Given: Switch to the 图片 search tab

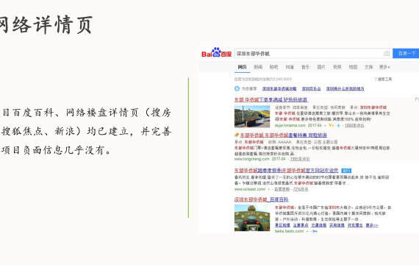Looking at the screenshot, I should (x=321, y=67).
